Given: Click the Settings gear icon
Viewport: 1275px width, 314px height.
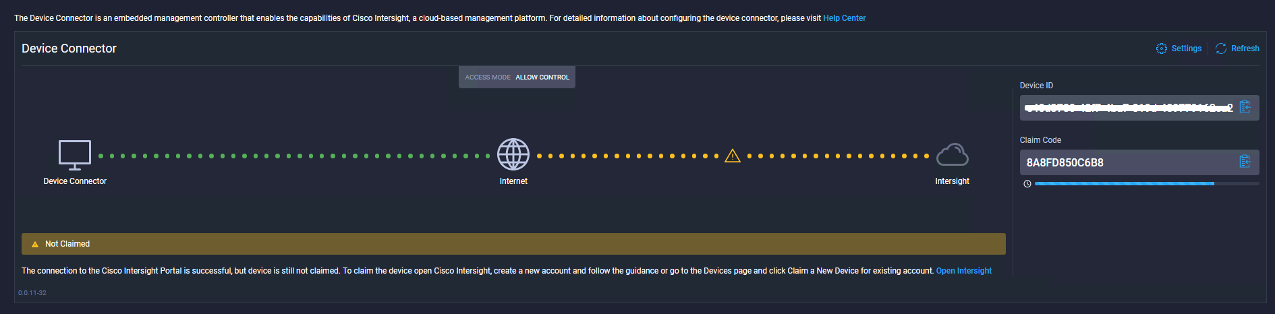Looking at the screenshot, I should pos(1161,49).
